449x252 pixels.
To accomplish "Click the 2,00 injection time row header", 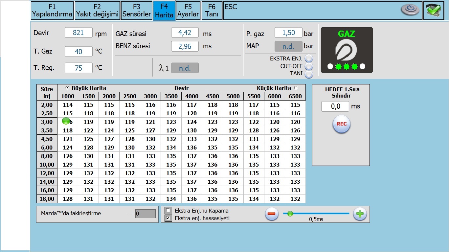I will click(47, 105).
